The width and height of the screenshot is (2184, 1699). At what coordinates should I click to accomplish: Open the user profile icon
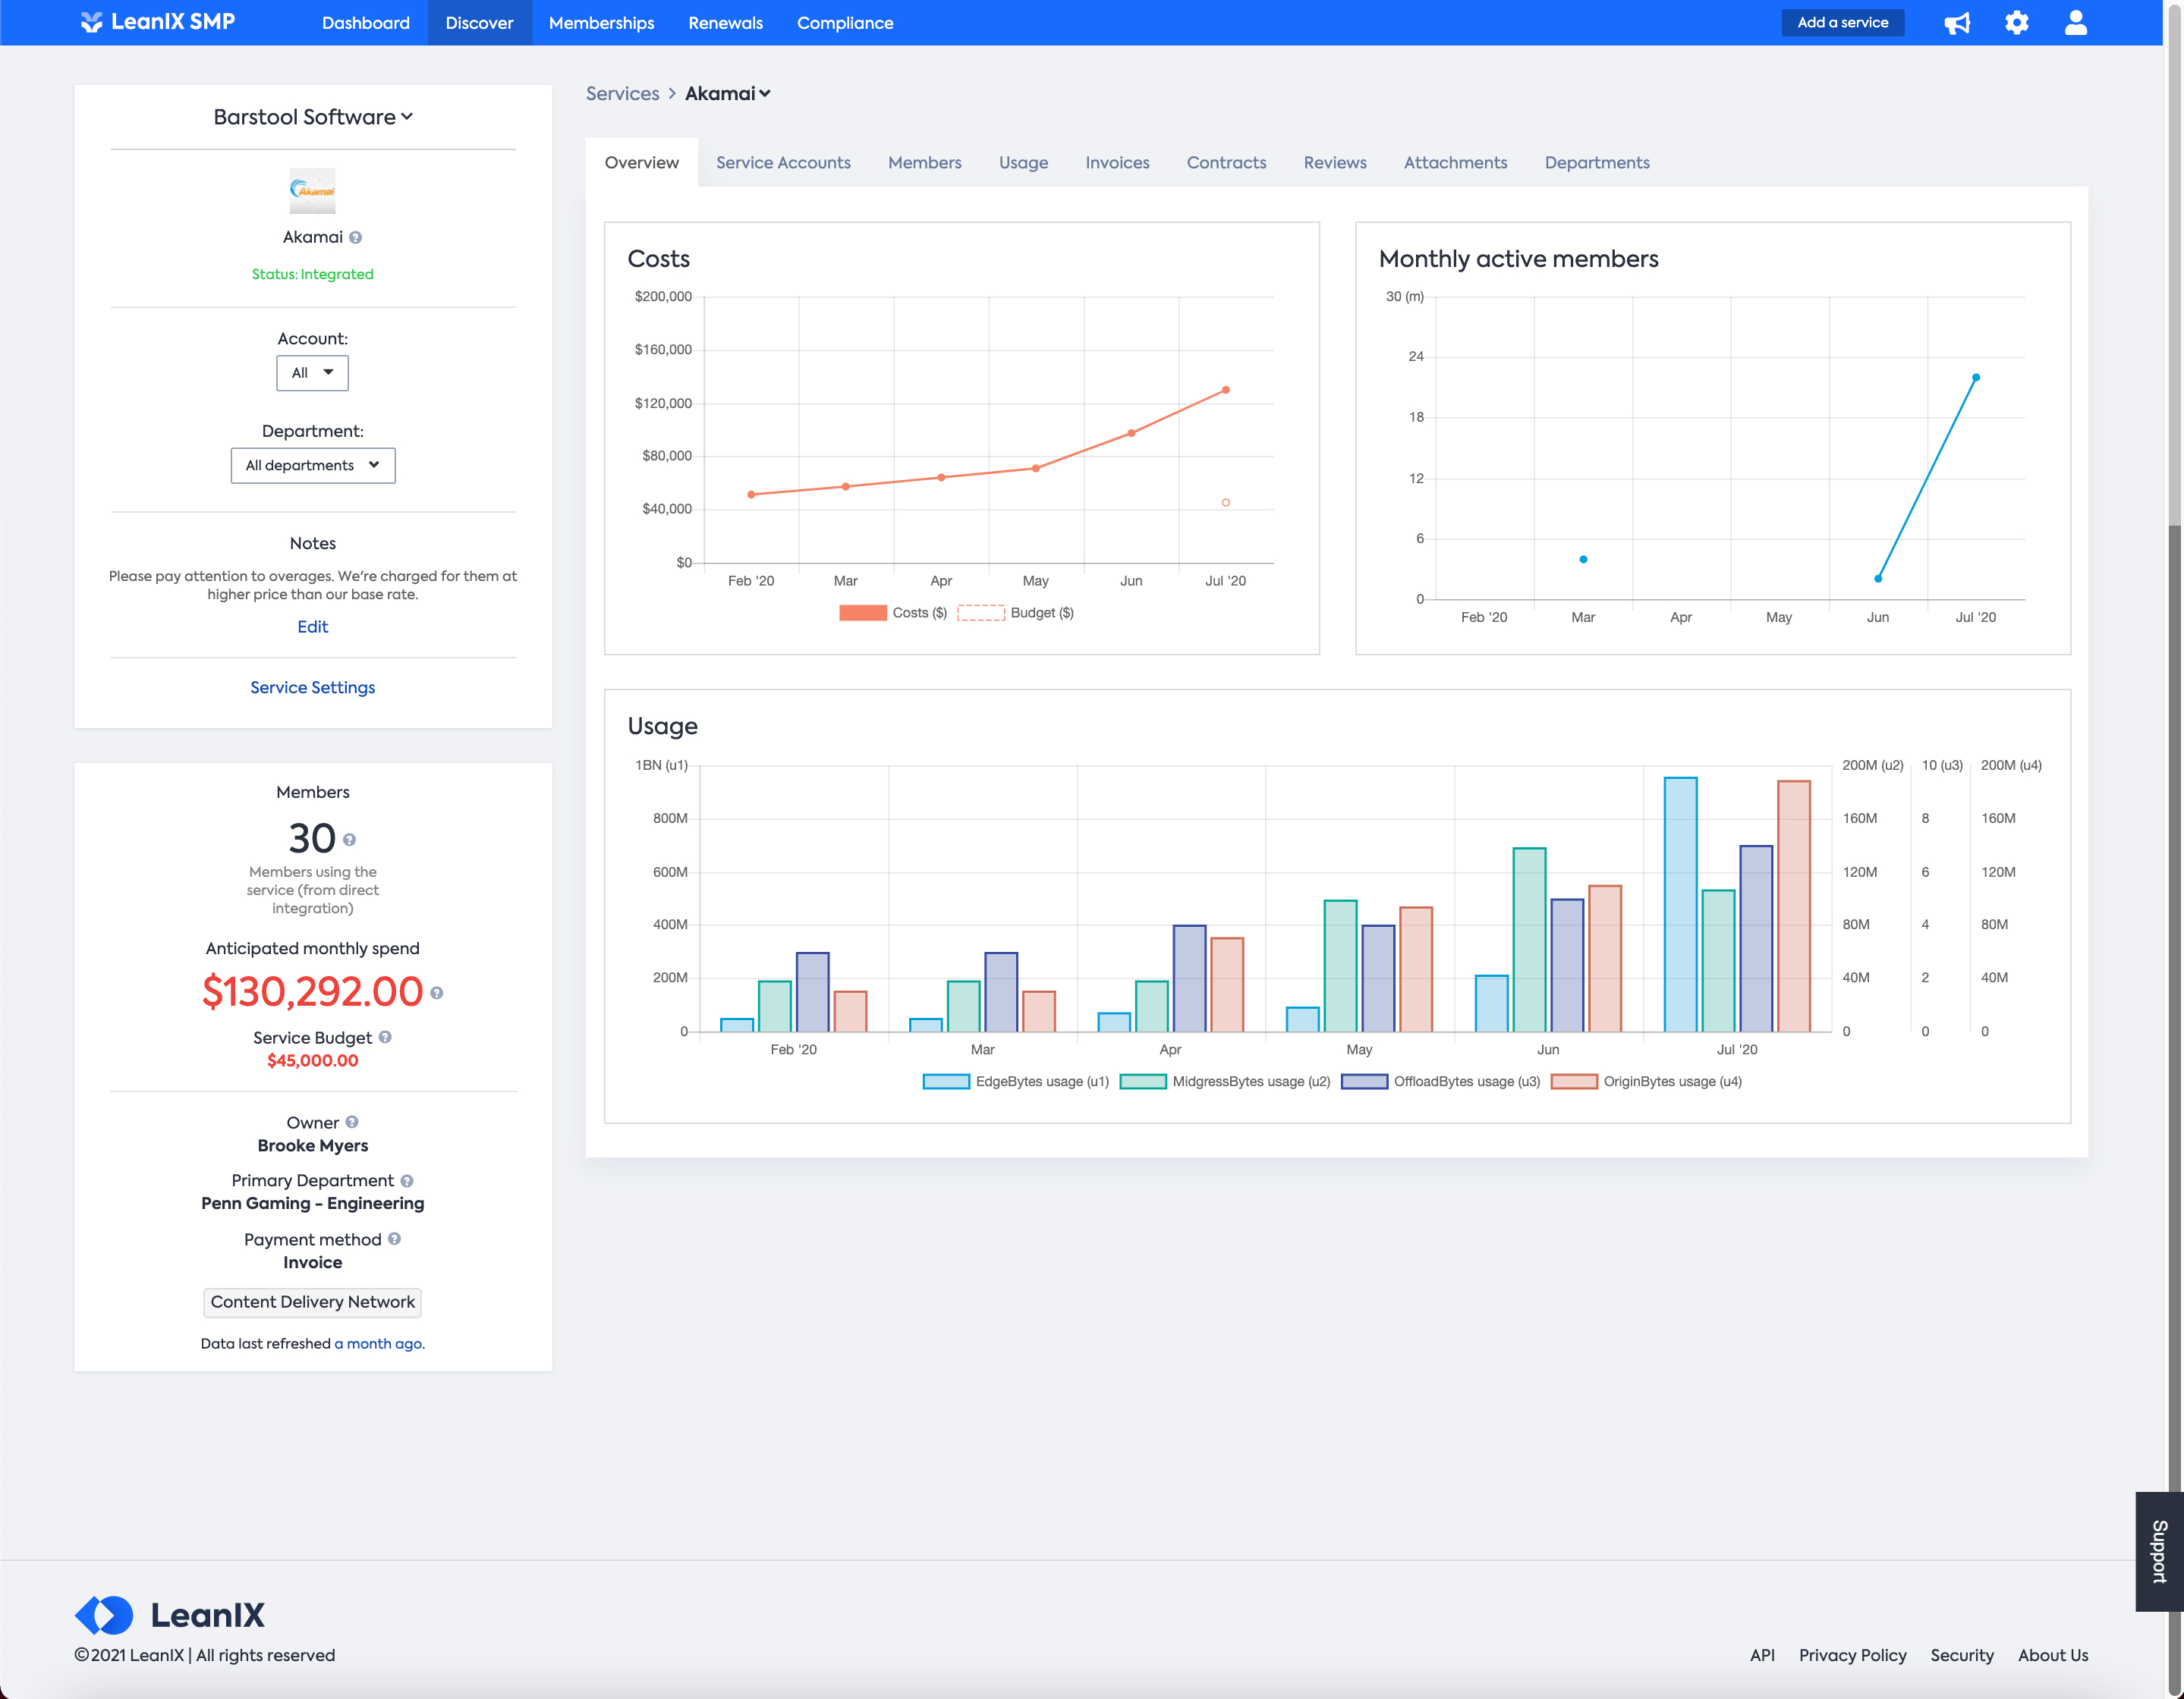coord(2076,23)
